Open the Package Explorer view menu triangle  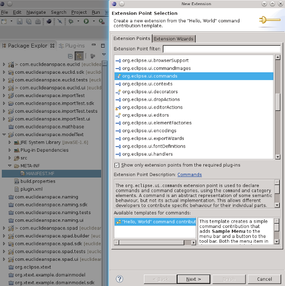coord(104,54)
